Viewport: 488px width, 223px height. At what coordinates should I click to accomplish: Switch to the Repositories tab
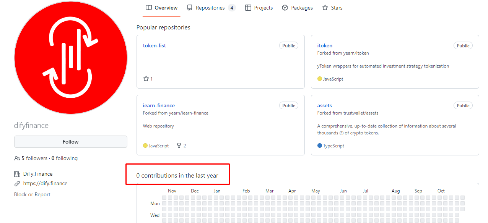point(211,8)
